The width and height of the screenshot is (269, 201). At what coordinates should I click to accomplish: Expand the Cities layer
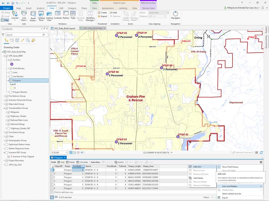coord(4,137)
